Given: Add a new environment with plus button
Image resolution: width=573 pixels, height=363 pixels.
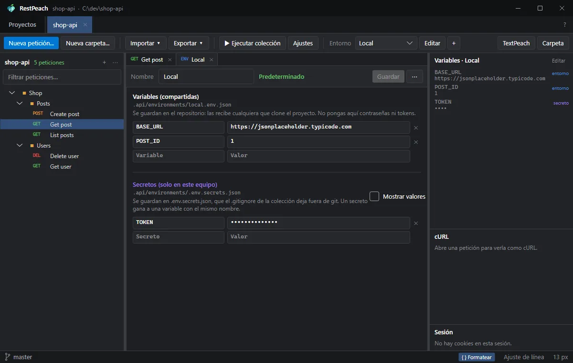Looking at the screenshot, I should pos(454,43).
